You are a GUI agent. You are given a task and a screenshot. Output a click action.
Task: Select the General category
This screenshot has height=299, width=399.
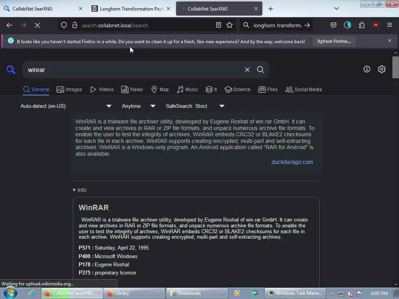[36, 90]
